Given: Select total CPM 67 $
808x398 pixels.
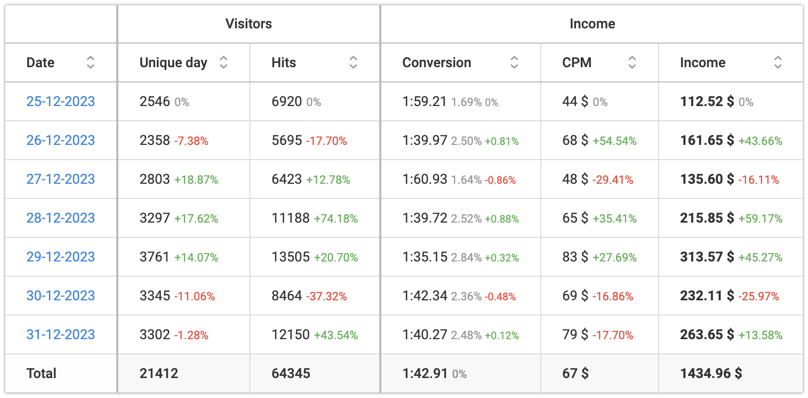Looking at the screenshot, I should 575,373.
